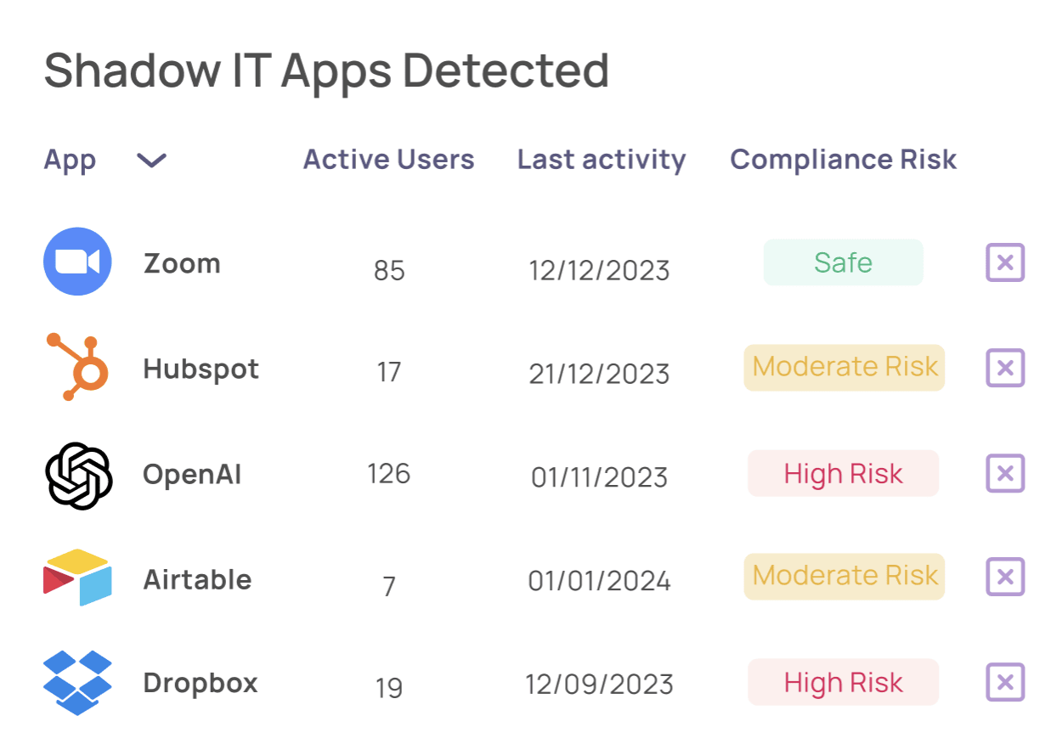Select Airtable's last activity date 01/01/2024
The width and height of the screenshot is (1051, 744).
(x=599, y=581)
